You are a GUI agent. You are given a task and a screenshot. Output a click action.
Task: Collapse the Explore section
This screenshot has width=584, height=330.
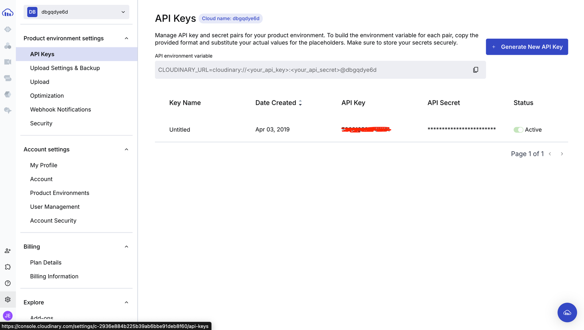click(127, 302)
